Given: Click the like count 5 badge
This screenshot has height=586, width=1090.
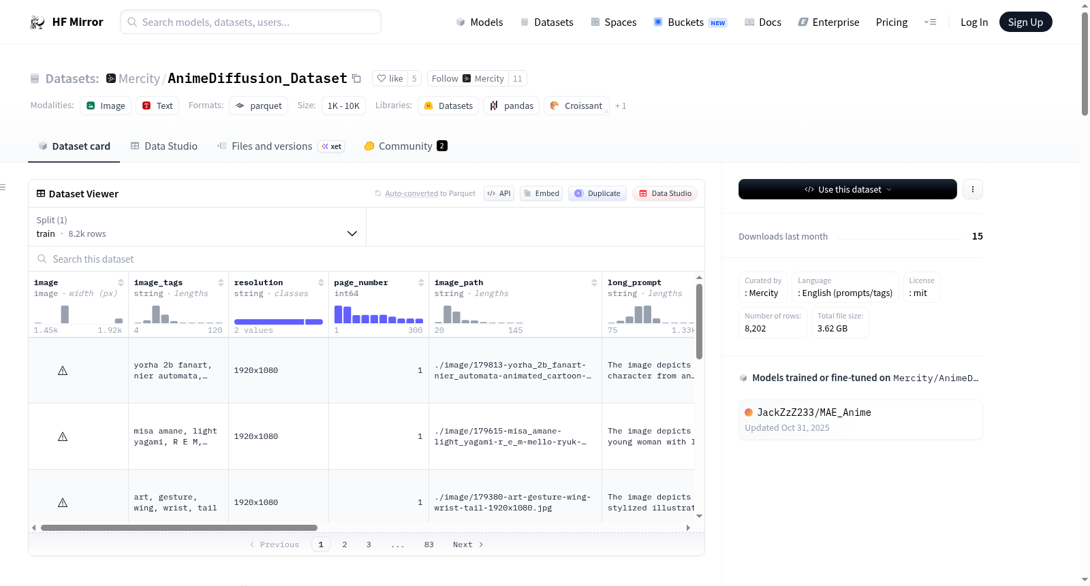Looking at the screenshot, I should pyautogui.click(x=414, y=78).
